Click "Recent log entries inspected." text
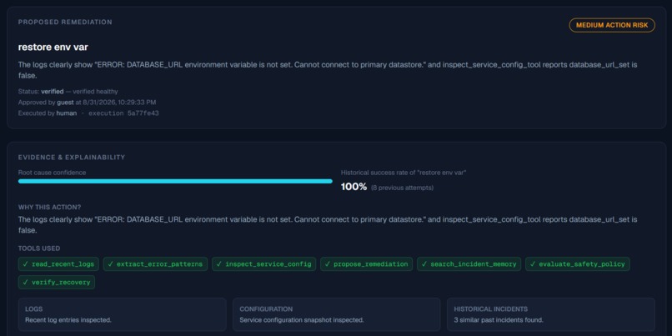672x336 pixels. [68, 319]
